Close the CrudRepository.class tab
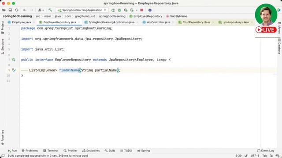 tap(213, 22)
